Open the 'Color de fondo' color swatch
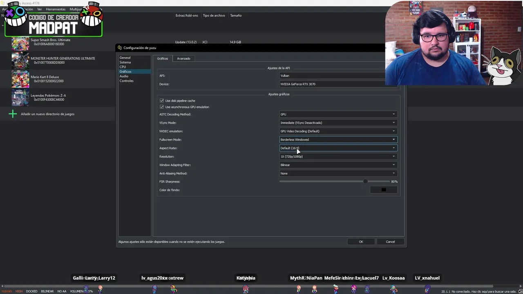The width and height of the screenshot is (523, 294). click(x=383, y=190)
